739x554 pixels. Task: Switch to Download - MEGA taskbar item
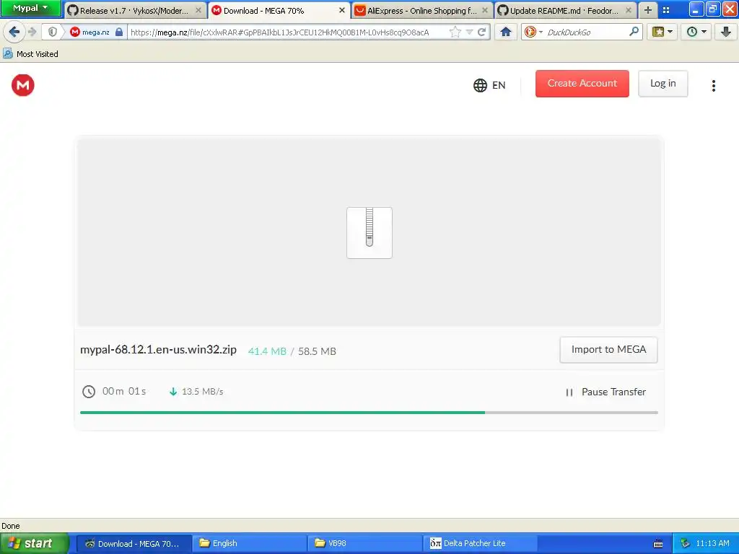pos(134,543)
